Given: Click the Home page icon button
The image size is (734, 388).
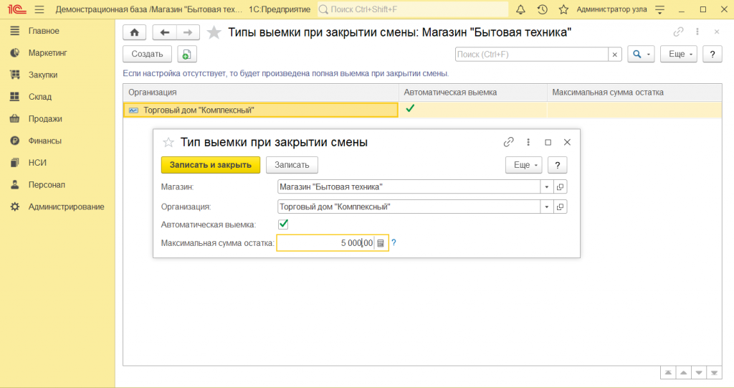Looking at the screenshot, I should click(x=134, y=32).
